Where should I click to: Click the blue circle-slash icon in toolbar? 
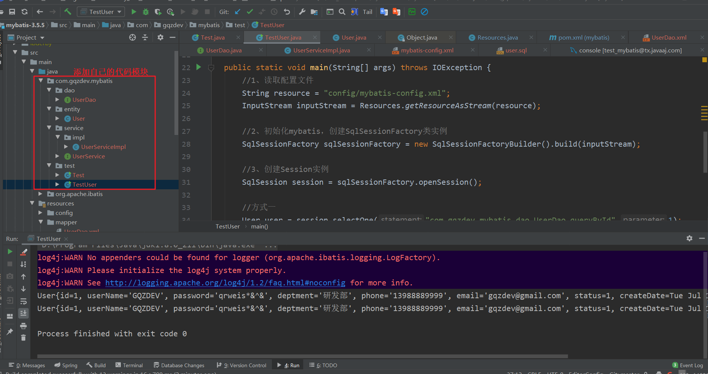(424, 12)
